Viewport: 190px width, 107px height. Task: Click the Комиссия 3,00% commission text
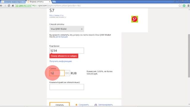(x=100, y=73)
